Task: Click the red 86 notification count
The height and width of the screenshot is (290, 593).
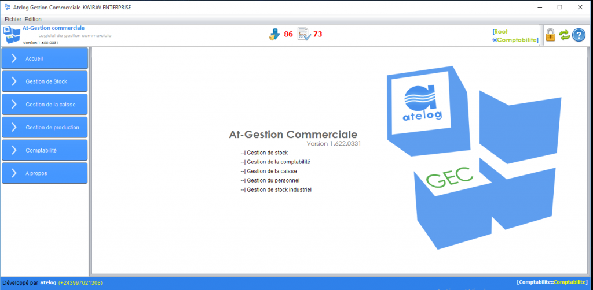Action: [288, 34]
